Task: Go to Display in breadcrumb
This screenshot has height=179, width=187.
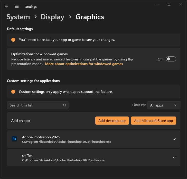Action: (x=52, y=17)
